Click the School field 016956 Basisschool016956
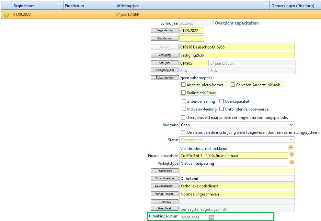This screenshot has height=221, width=321. click(237, 47)
